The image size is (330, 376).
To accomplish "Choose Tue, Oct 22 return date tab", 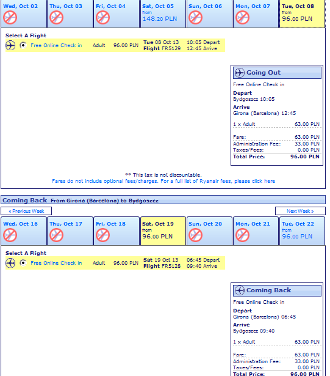I will 302,231.
